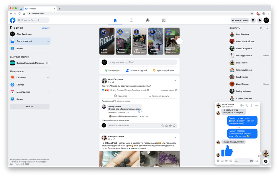This screenshot has height=177, width=279.
Task: Open chat settings vertical dots menu
Action: [252, 106]
